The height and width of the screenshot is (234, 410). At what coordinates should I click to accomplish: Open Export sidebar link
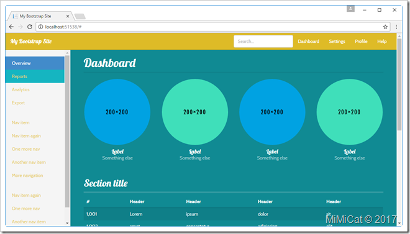click(18, 103)
